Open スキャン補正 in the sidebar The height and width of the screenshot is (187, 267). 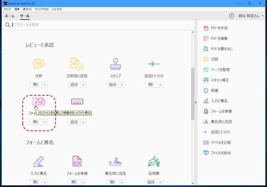216,80
